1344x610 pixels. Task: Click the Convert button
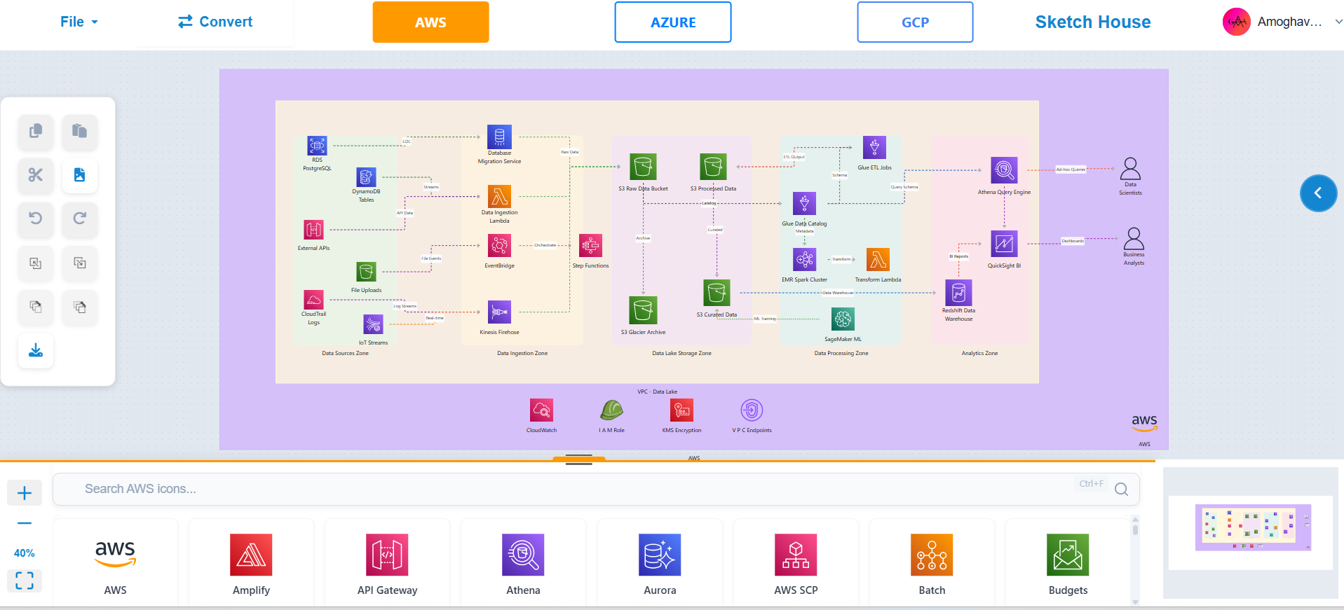215,22
